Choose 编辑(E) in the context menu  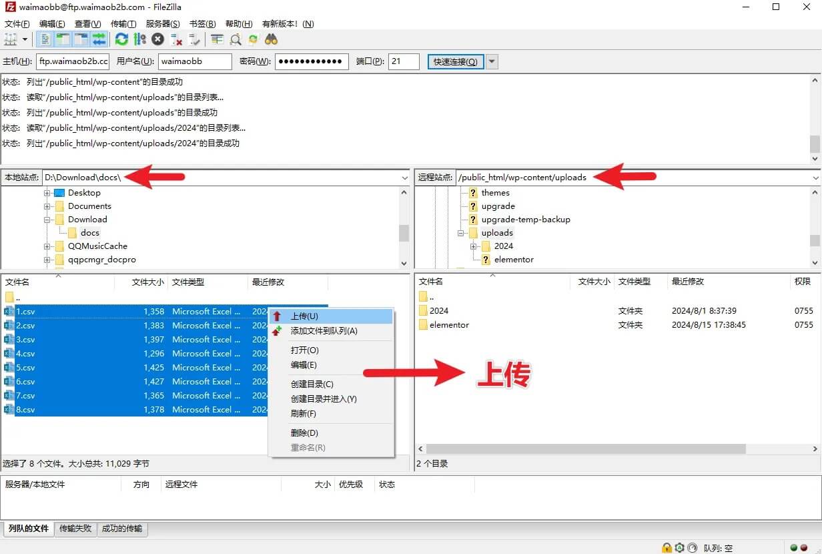click(x=331, y=365)
